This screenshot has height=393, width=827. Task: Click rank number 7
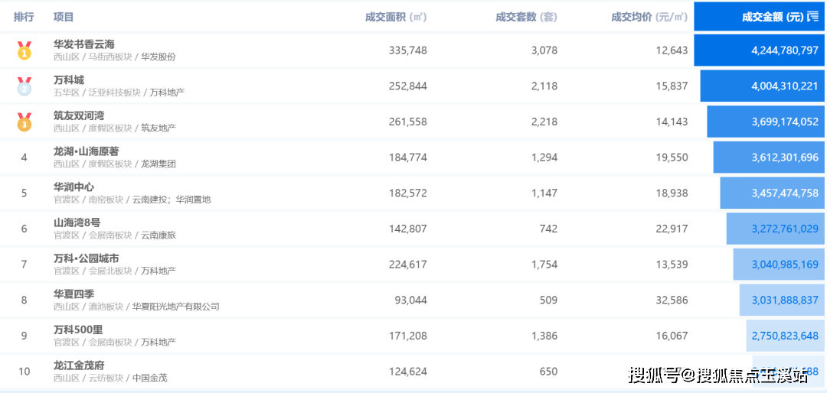point(24,265)
